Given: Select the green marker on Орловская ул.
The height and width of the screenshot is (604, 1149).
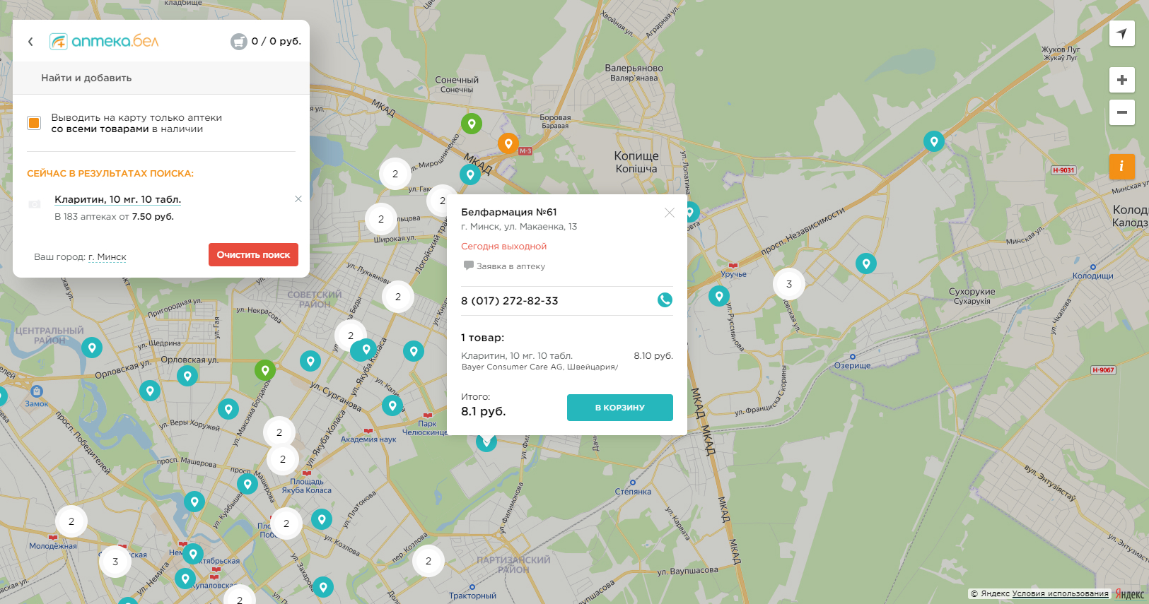Looking at the screenshot, I should point(264,369).
